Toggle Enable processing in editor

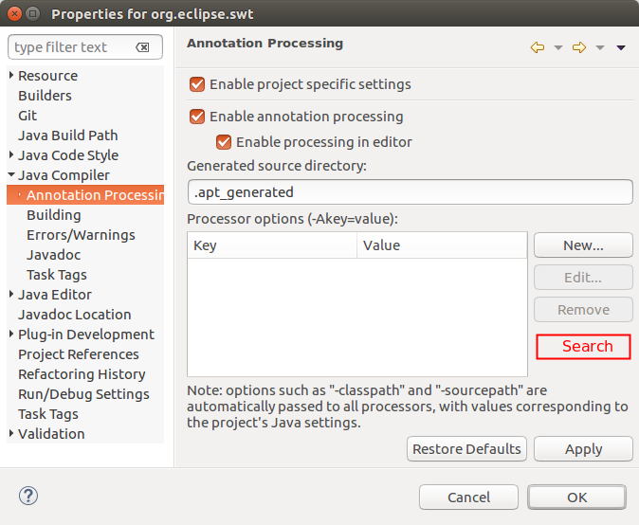224,142
